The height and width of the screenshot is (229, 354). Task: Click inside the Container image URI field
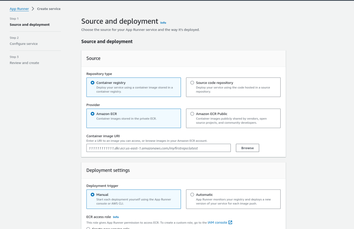[158, 147]
